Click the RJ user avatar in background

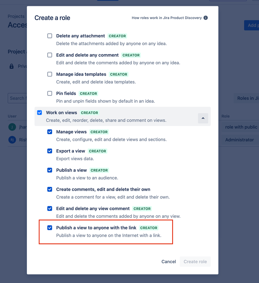pyautogui.click(x=12, y=140)
